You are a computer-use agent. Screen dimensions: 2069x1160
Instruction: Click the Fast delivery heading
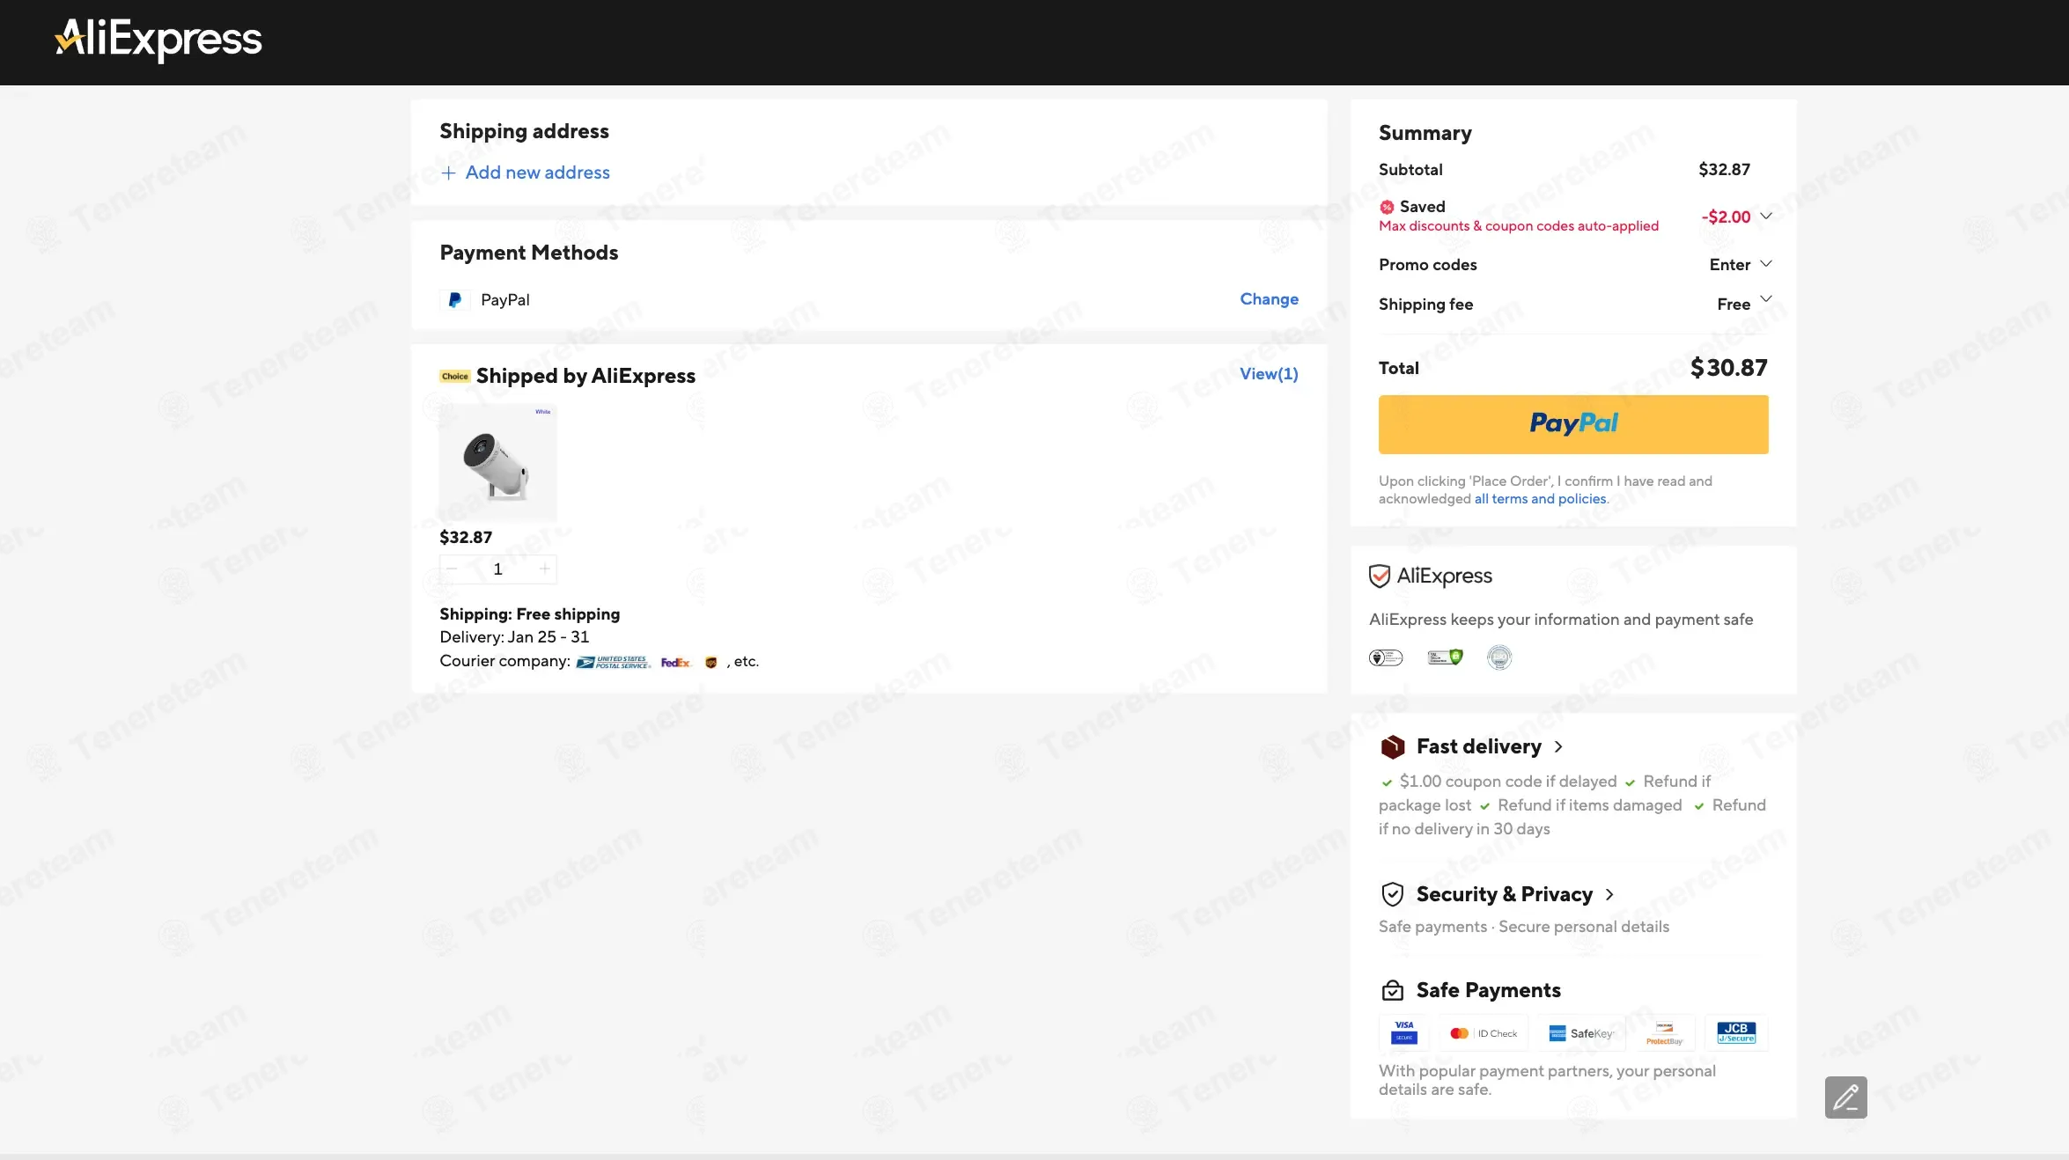coord(1479,747)
